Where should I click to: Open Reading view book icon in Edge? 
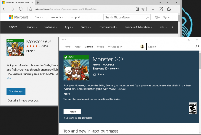pyautogui.click(x=137, y=9)
